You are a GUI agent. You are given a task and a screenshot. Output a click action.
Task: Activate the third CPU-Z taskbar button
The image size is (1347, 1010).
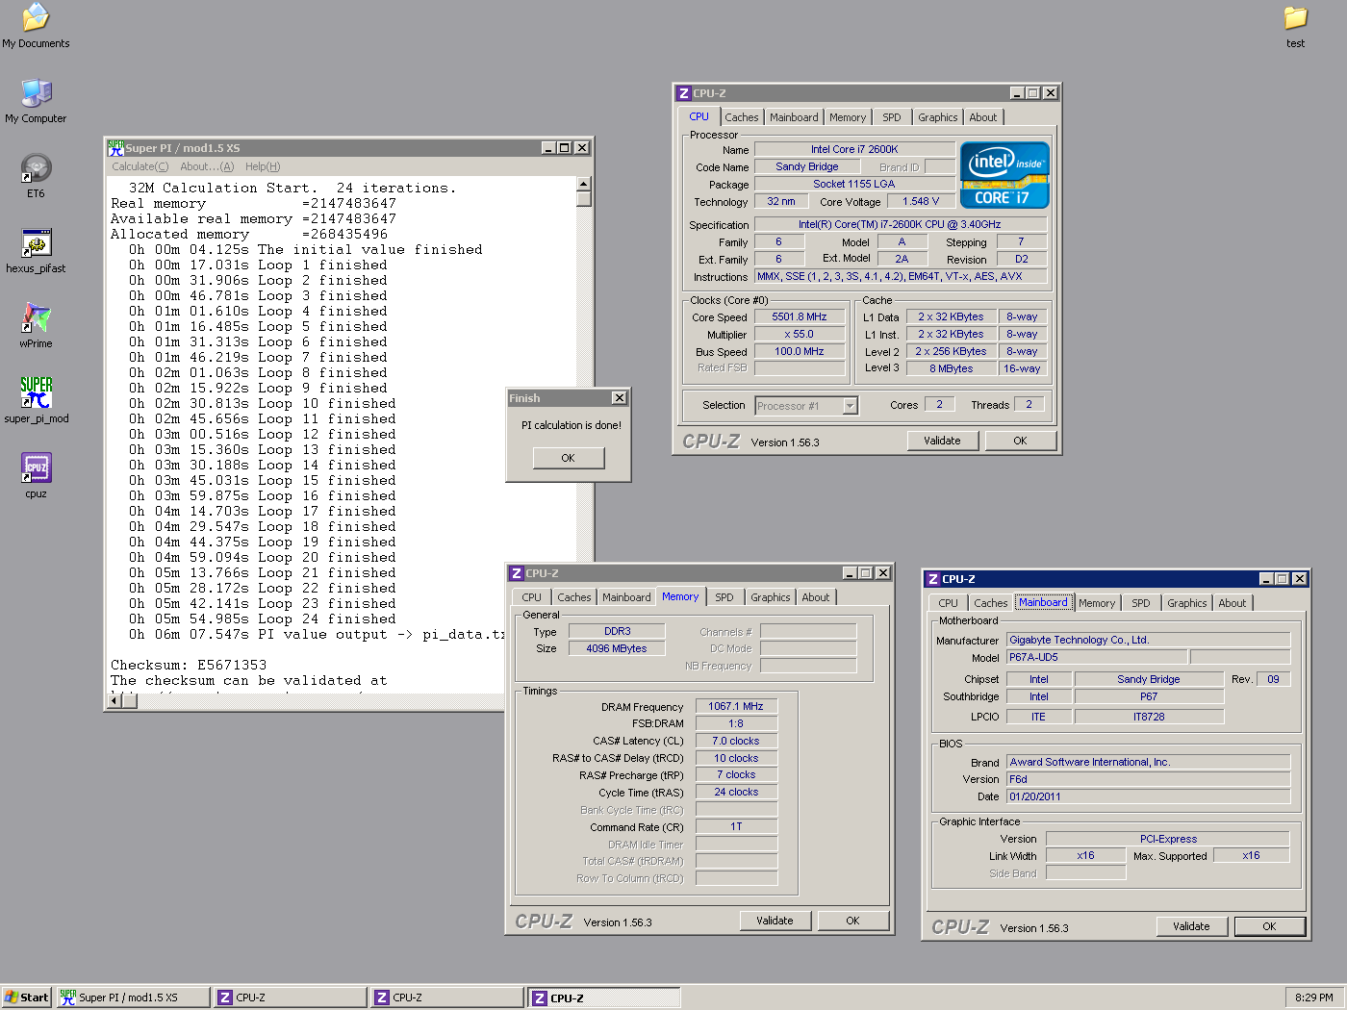coord(604,997)
